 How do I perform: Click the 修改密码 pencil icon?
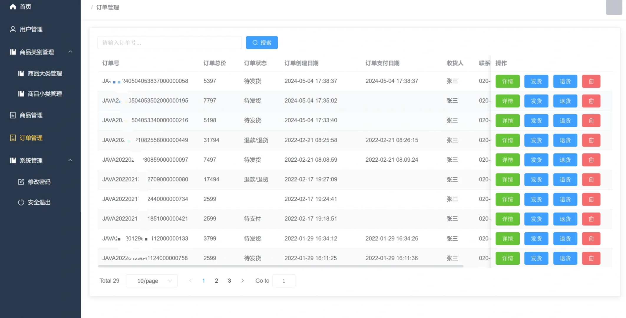tap(21, 182)
